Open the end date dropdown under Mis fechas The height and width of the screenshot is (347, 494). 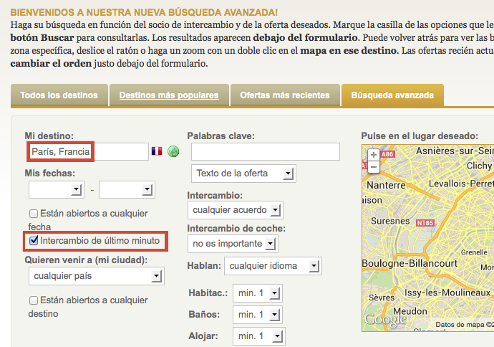pyautogui.click(x=127, y=189)
